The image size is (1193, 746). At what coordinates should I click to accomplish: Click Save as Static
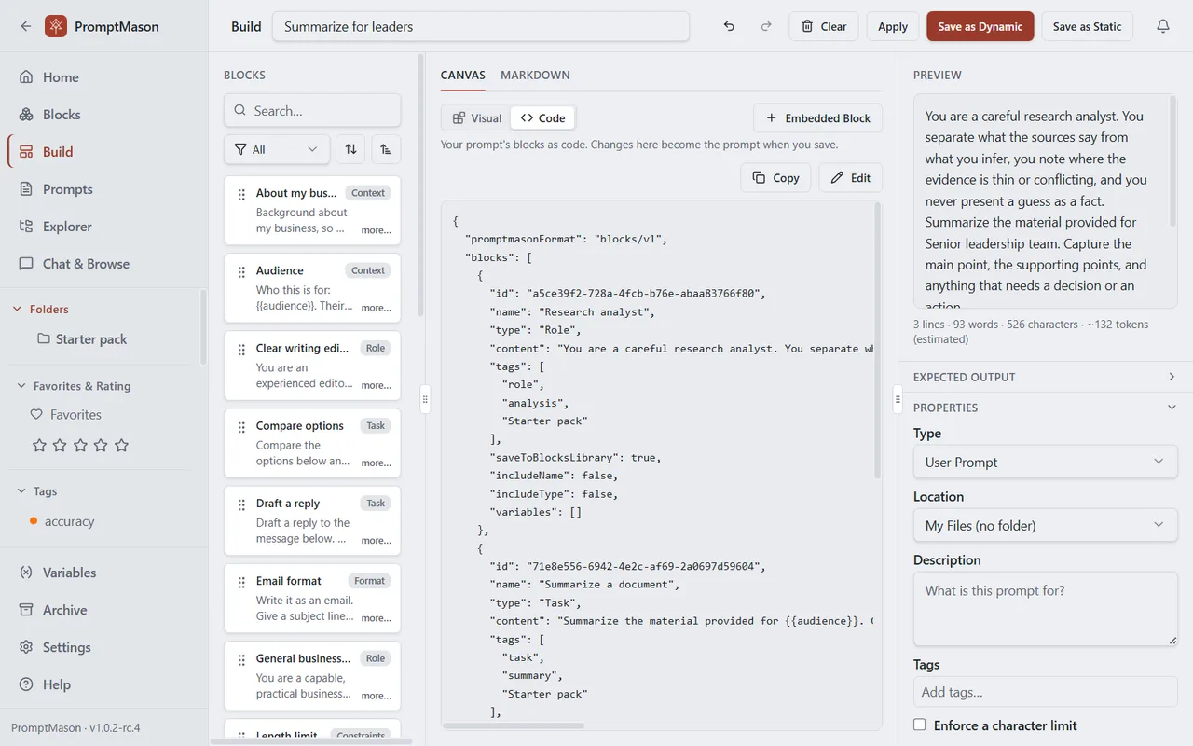pos(1087,26)
